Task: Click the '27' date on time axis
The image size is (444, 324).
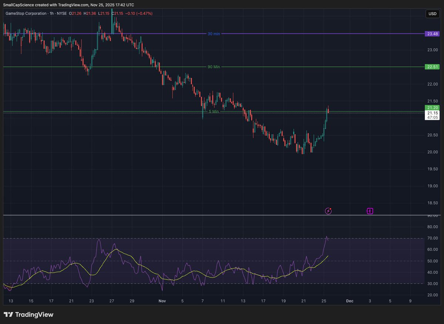Action: tap(112, 301)
